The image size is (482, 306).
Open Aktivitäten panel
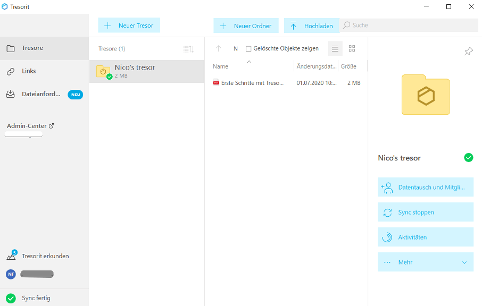[x=426, y=237]
